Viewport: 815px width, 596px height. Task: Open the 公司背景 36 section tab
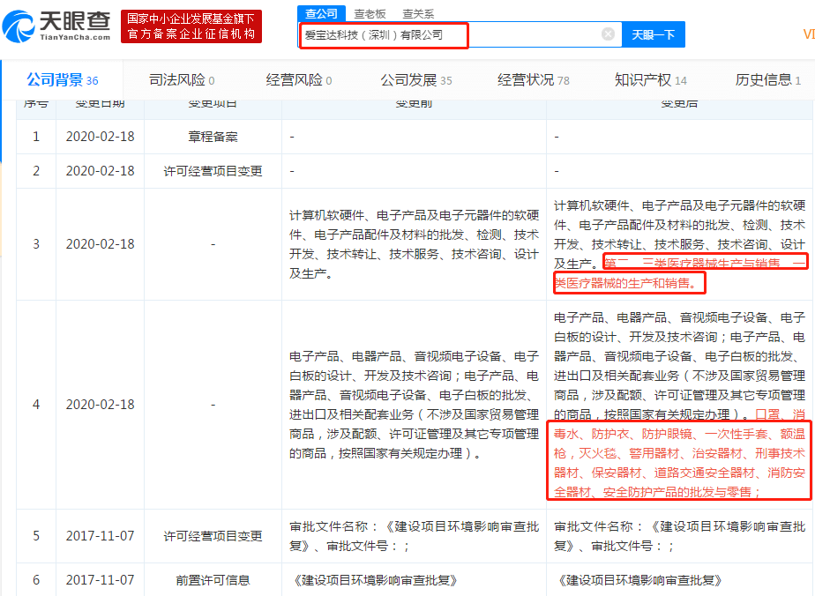coord(63,80)
